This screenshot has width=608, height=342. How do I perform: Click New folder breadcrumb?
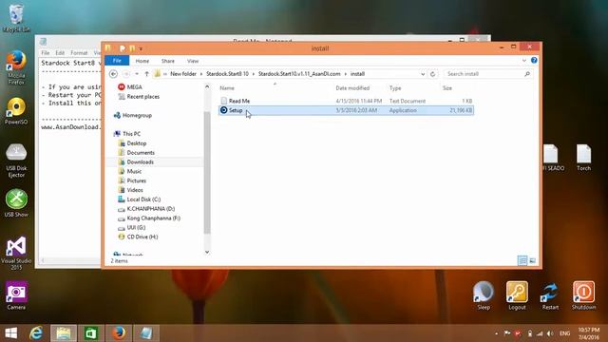coord(183,74)
